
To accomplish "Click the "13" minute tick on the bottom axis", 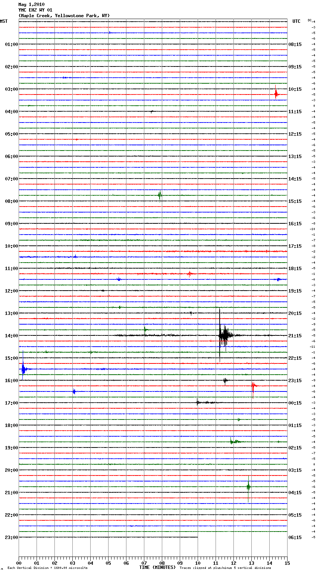I will [x=251, y=563].
